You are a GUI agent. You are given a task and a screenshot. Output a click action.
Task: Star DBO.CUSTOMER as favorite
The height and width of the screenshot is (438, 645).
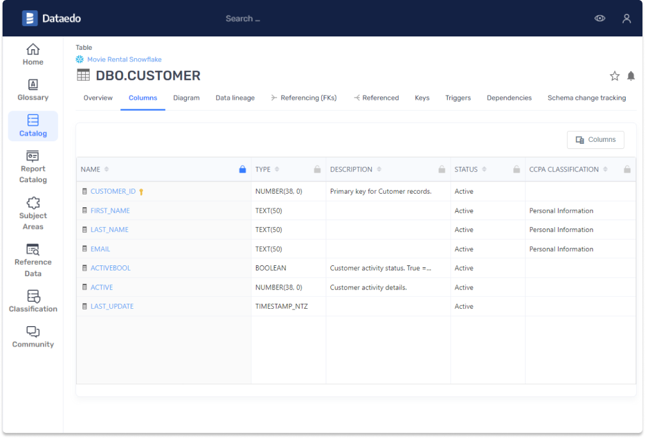coord(614,76)
